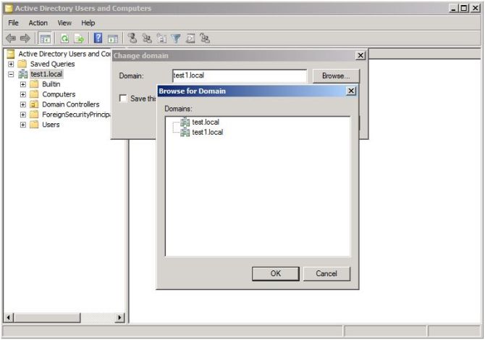Expand the Domain Controllers node

click(23, 104)
